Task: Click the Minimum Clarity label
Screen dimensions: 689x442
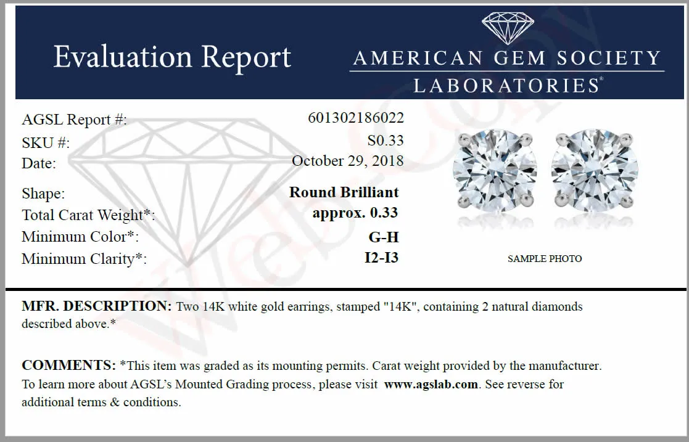Action: pos(84,259)
